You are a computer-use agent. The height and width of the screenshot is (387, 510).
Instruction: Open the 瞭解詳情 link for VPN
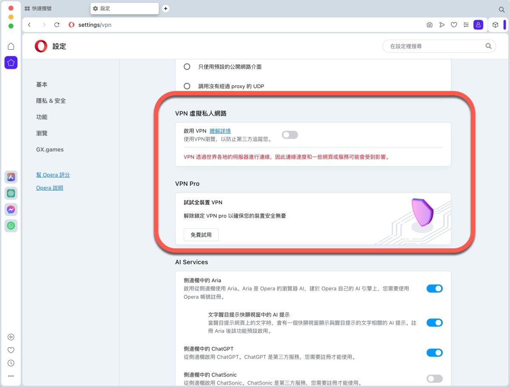coord(220,131)
